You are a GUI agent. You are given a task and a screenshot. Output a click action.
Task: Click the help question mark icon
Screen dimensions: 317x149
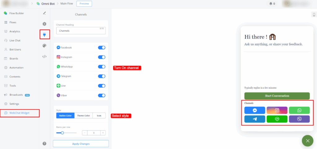44,143
